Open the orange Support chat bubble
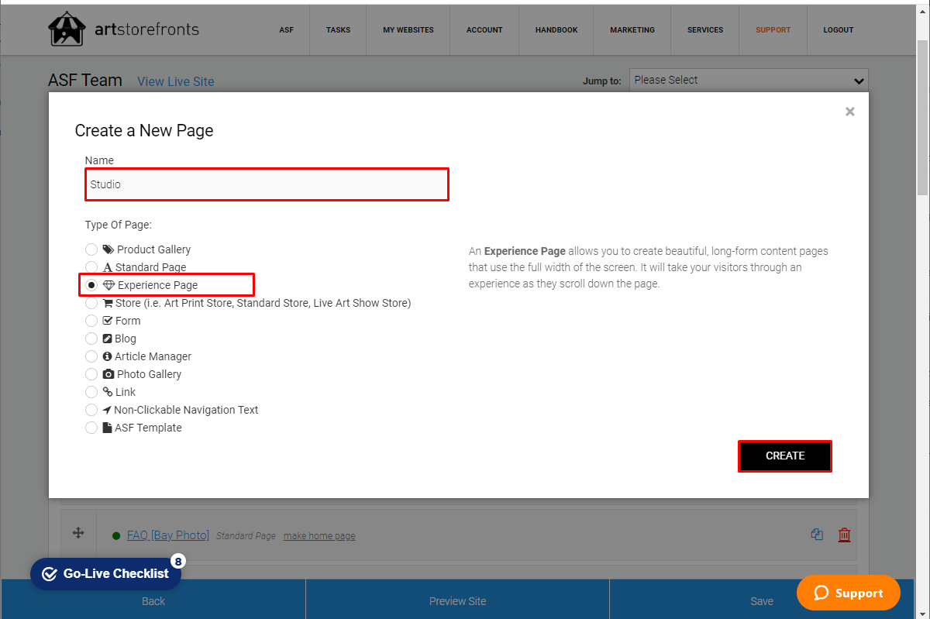The image size is (930, 619). [x=849, y=593]
